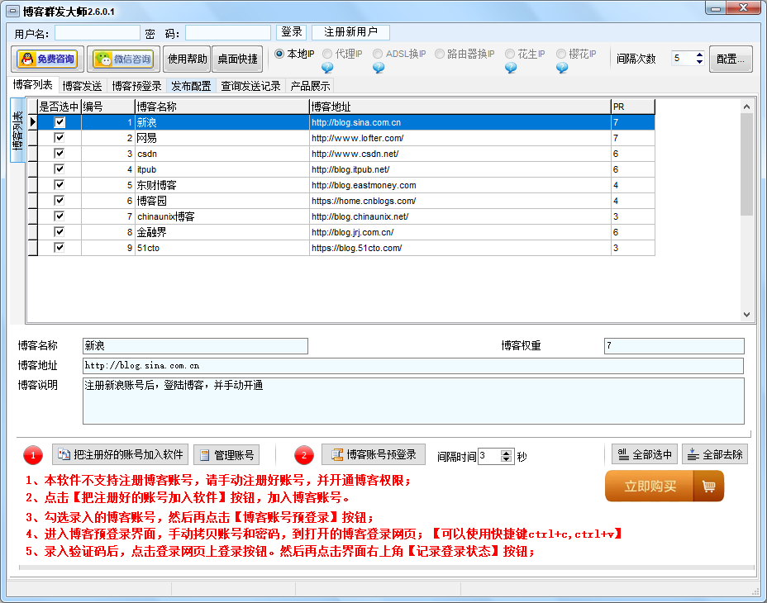767x603 pixels.
Task: Click the help bubble icon under 花生IP
Action: point(511,69)
